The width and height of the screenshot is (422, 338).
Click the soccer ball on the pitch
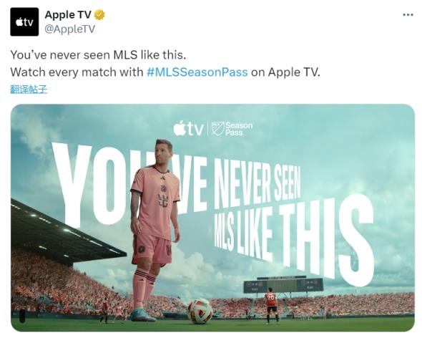coord(200,311)
